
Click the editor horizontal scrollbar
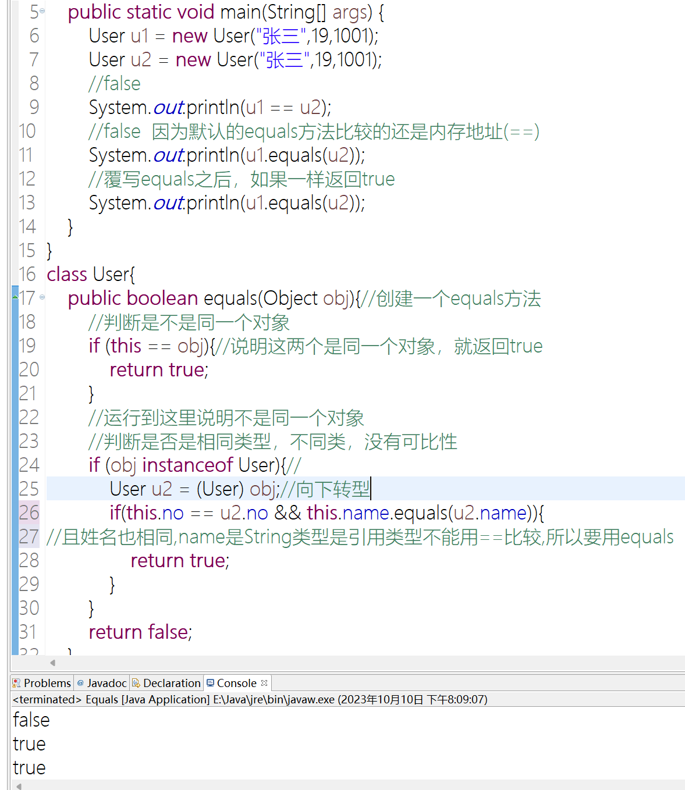pos(349,663)
